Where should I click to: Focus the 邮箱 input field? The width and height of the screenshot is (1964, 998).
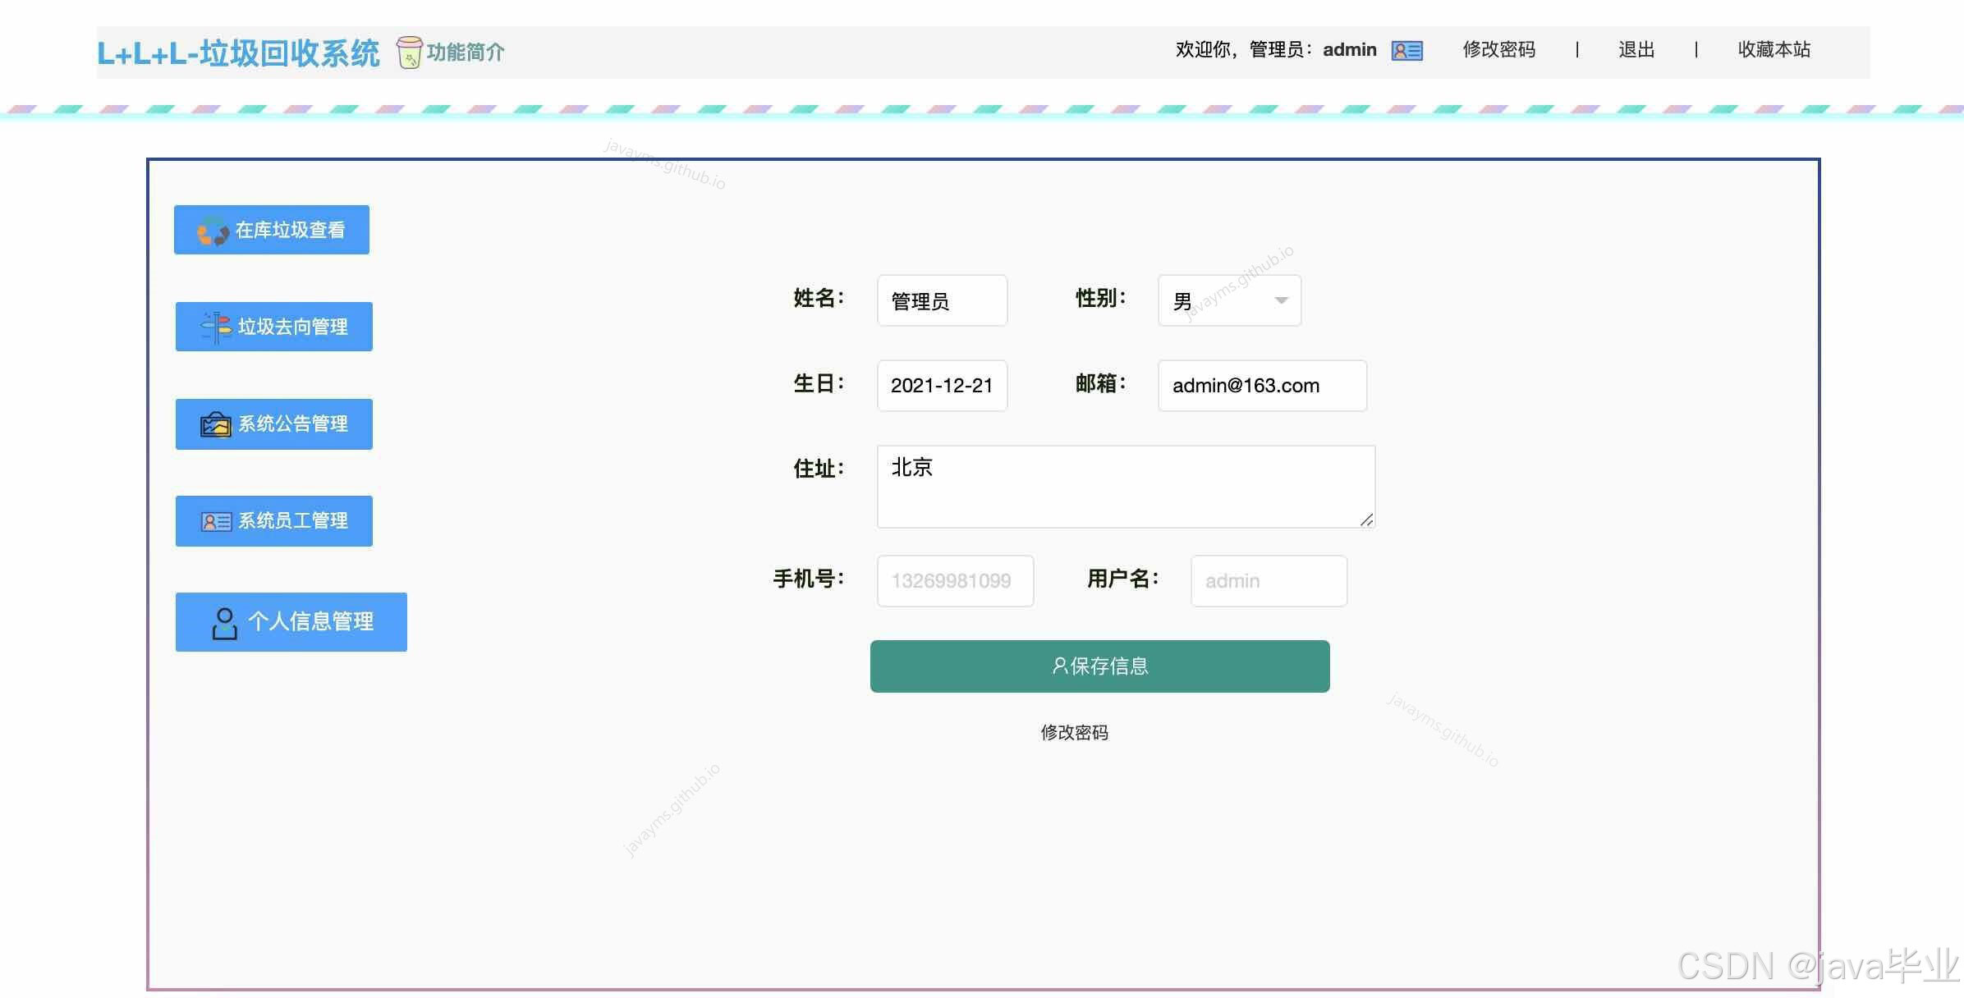point(1262,386)
